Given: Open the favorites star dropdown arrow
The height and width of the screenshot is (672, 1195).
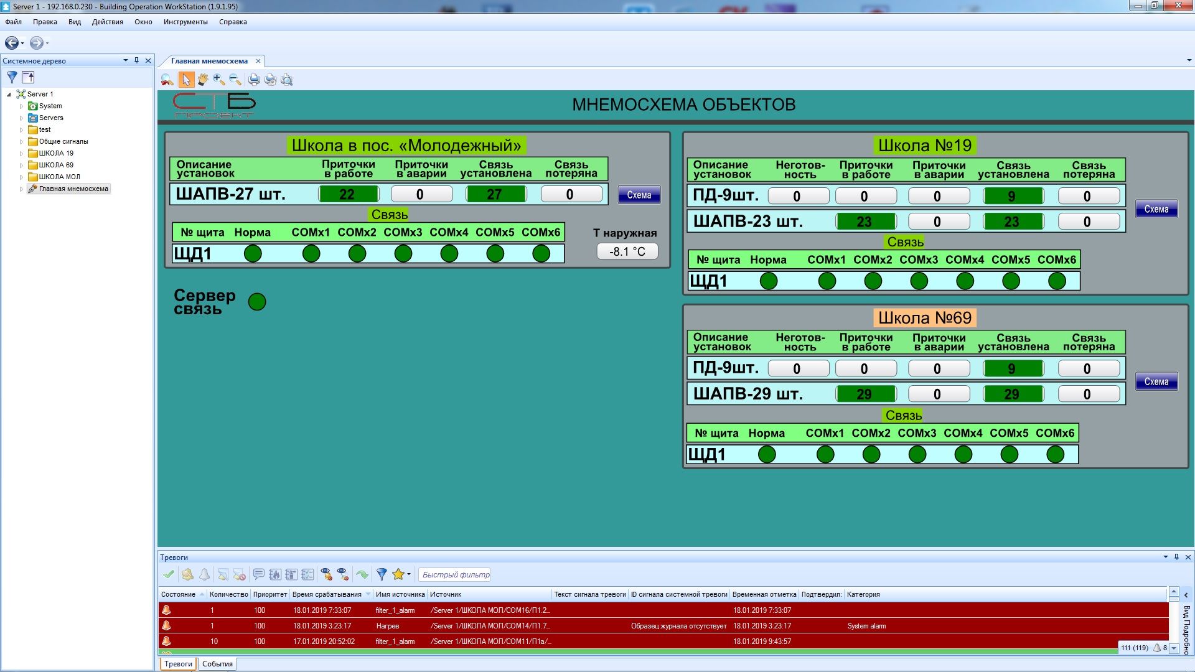Looking at the screenshot, I should tap(409, 575).
